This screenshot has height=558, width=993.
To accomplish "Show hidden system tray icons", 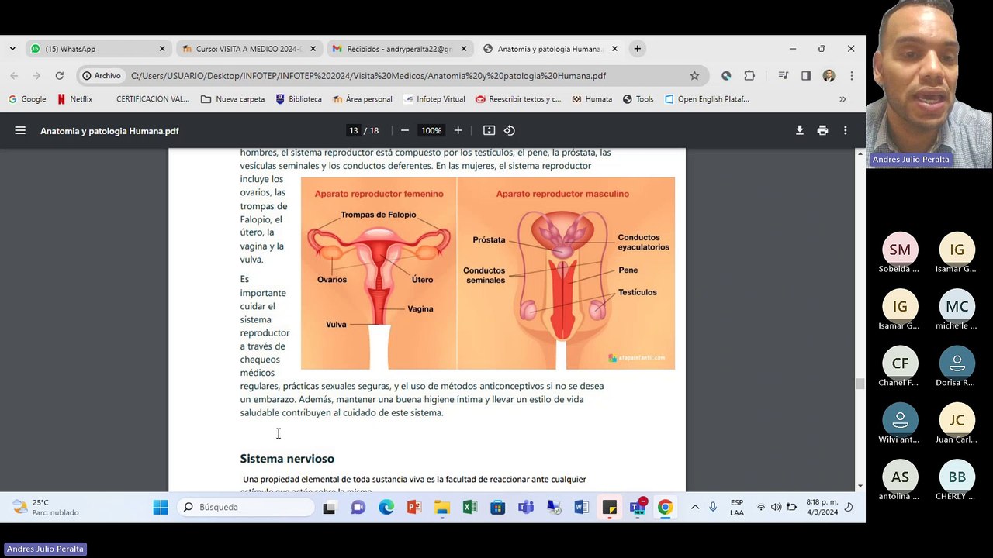I will coord(695,508).
